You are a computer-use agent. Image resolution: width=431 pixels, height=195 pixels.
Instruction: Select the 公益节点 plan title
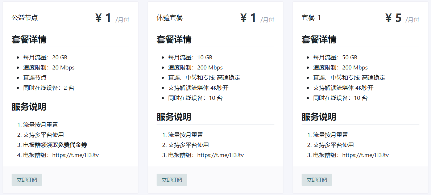click(x=25, y=18)
